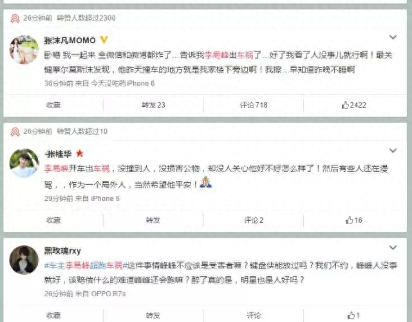Click 张桂华's profile avatar
412x322 pixels.
tap(24, 163)
